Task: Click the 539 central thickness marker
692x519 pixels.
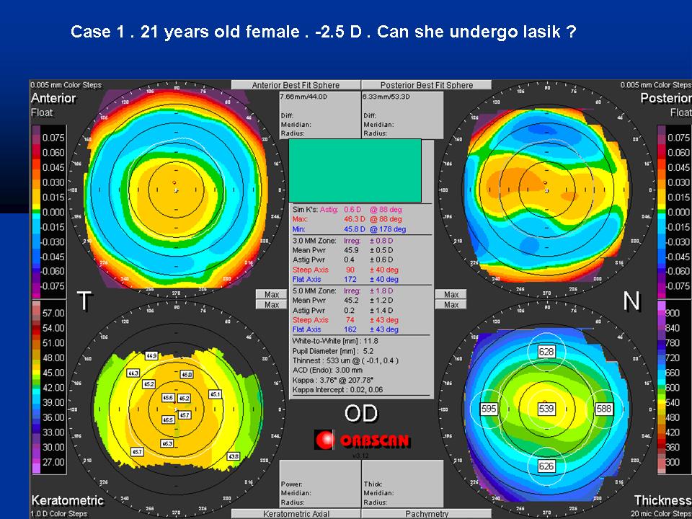Action: pos(547,407)
